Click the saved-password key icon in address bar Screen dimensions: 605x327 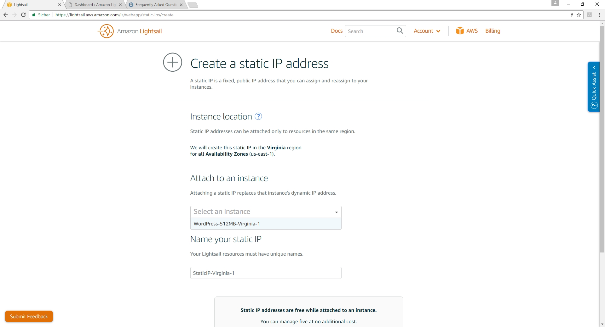(x=572, y=15)
